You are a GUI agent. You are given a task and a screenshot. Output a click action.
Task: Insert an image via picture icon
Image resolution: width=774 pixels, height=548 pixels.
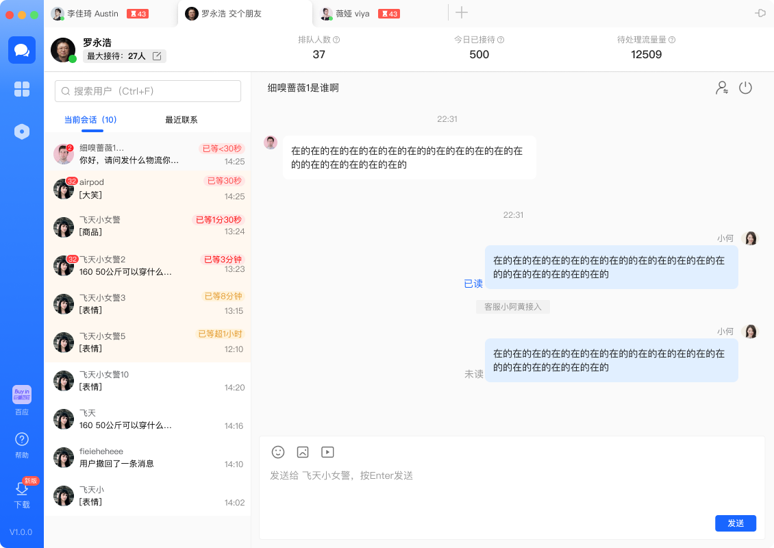[303, 452]
